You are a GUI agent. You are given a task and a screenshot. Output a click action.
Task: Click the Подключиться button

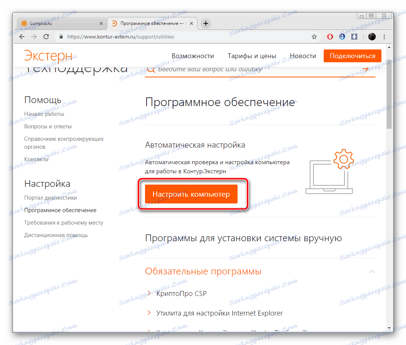pos(352,56)
